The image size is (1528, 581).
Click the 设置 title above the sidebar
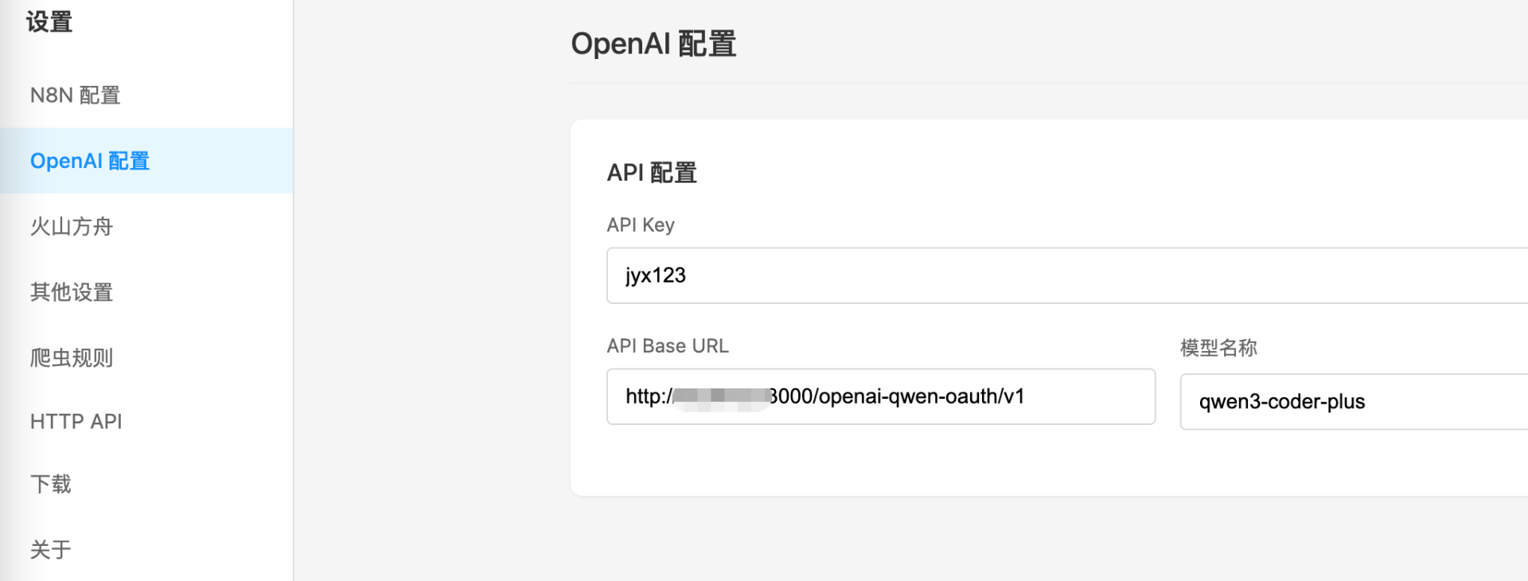pos(49,21)
